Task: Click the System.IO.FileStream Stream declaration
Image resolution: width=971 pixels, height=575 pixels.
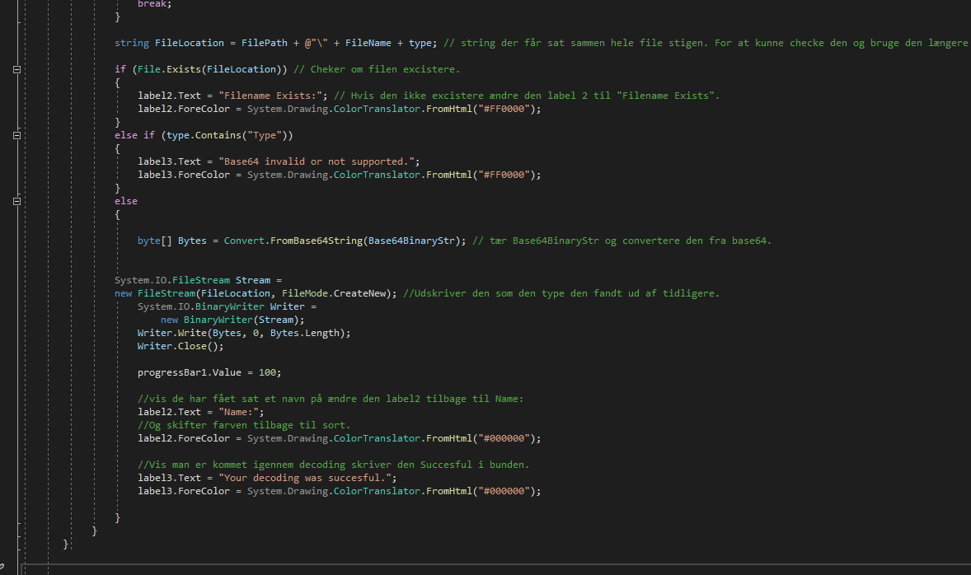Action: [190, 279]
